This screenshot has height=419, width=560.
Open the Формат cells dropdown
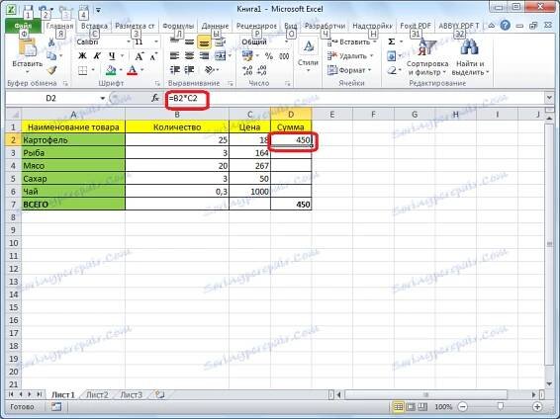pyautogui.click(x=349, y=70)
